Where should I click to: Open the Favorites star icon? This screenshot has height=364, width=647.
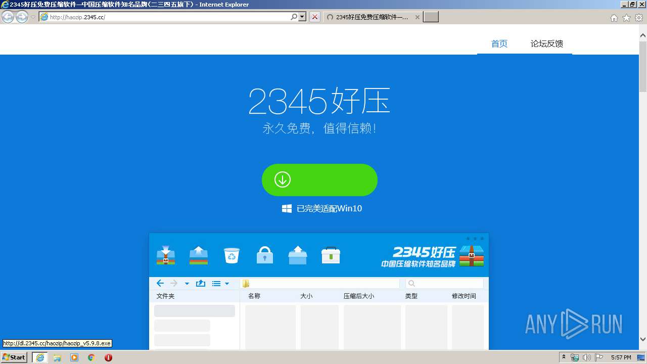coord(627,18)
